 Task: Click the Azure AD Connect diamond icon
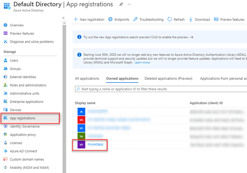(5, 151)
